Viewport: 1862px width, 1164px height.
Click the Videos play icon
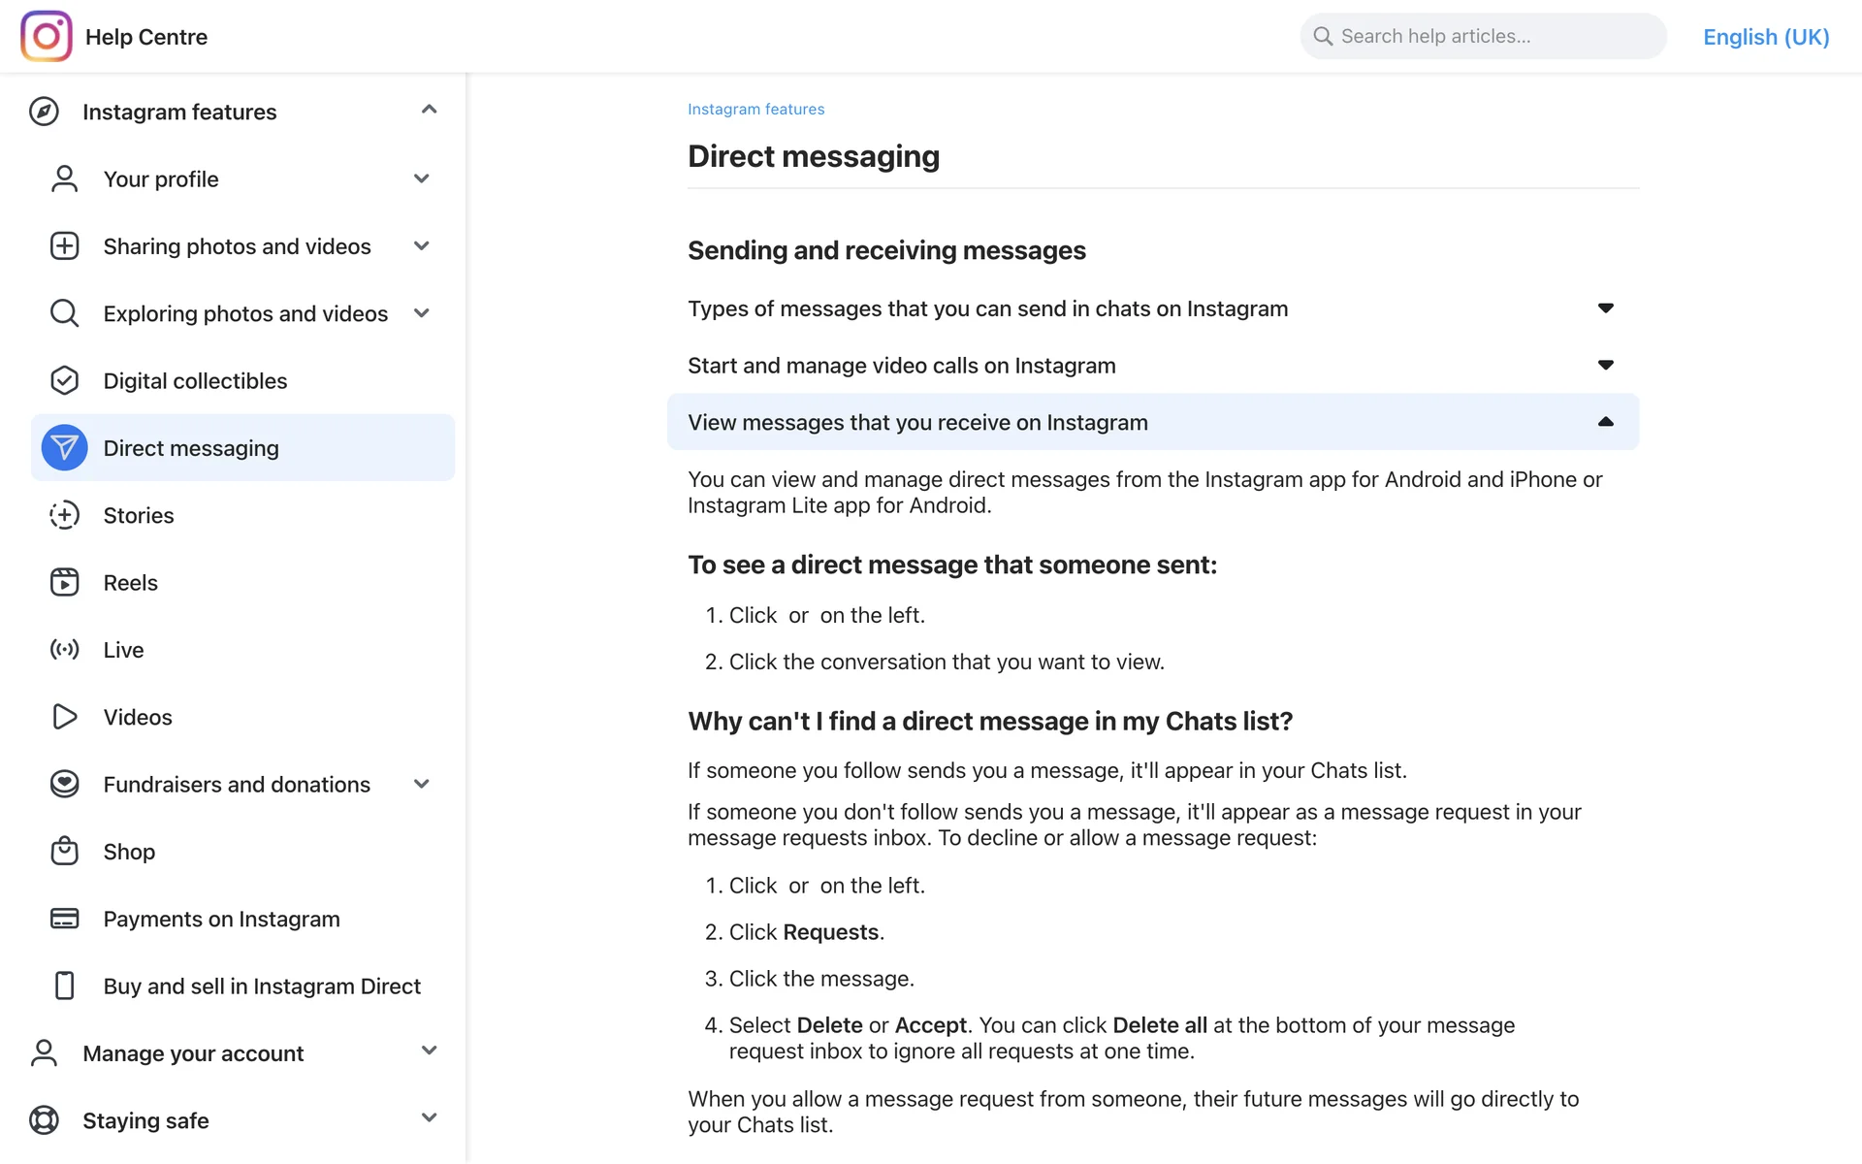[x=64, y=717]
